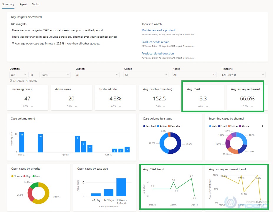The width and height of the screenshot is (273, 212).
Task: Switch to the Agent tab
Action: point(23,4)
